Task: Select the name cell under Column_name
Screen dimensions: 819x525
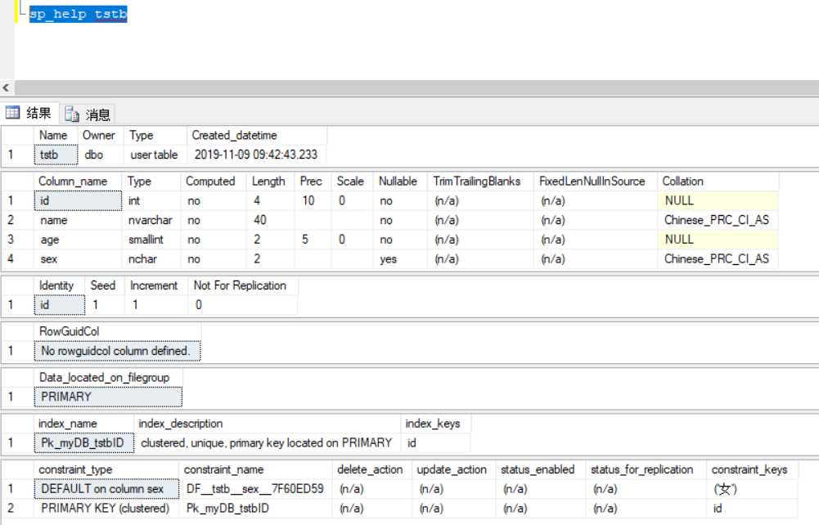Action: click(78, 220)
